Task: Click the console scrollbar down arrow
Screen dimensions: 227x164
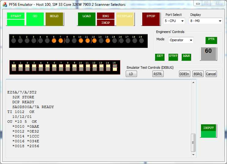Action: point(193,155)
